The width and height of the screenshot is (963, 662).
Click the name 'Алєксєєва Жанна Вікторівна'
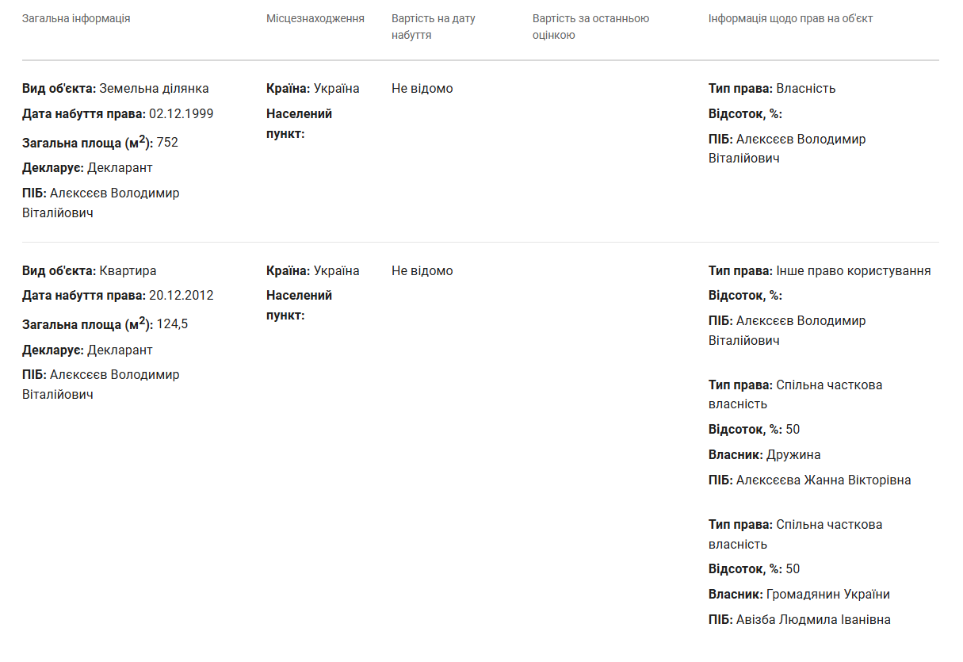click(x=824, y=480)
